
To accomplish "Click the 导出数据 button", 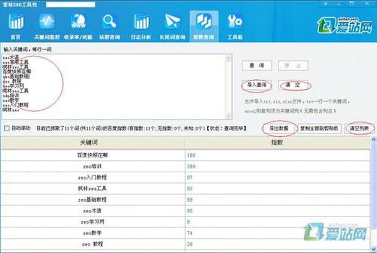I will click(278, 128).
